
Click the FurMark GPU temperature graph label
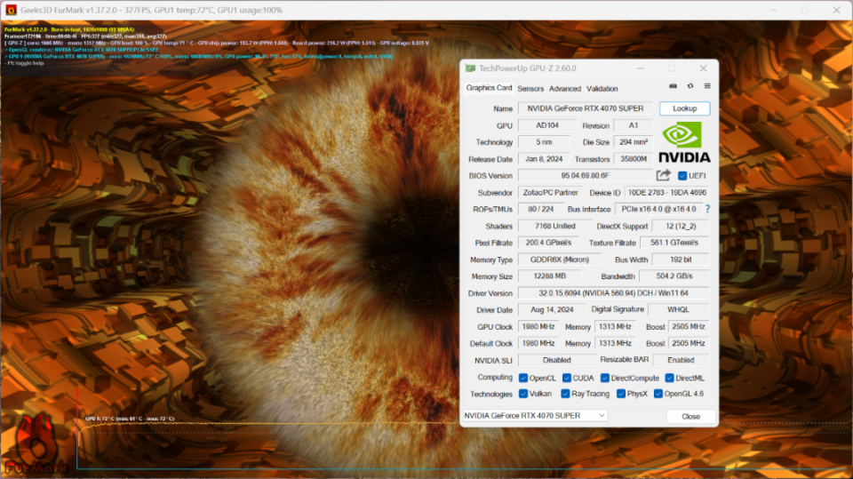click(130, 419)
